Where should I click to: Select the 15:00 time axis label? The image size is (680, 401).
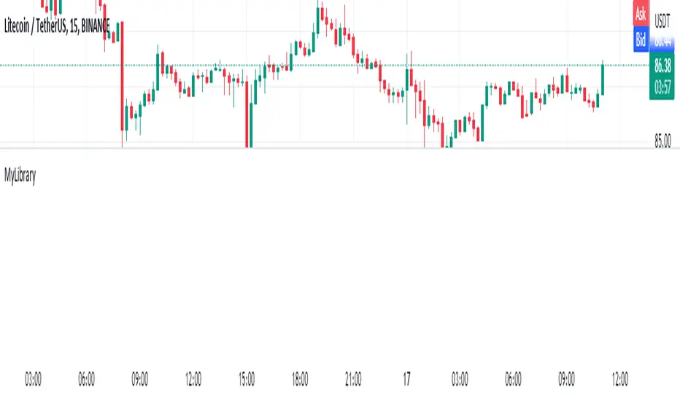(247, 379)
